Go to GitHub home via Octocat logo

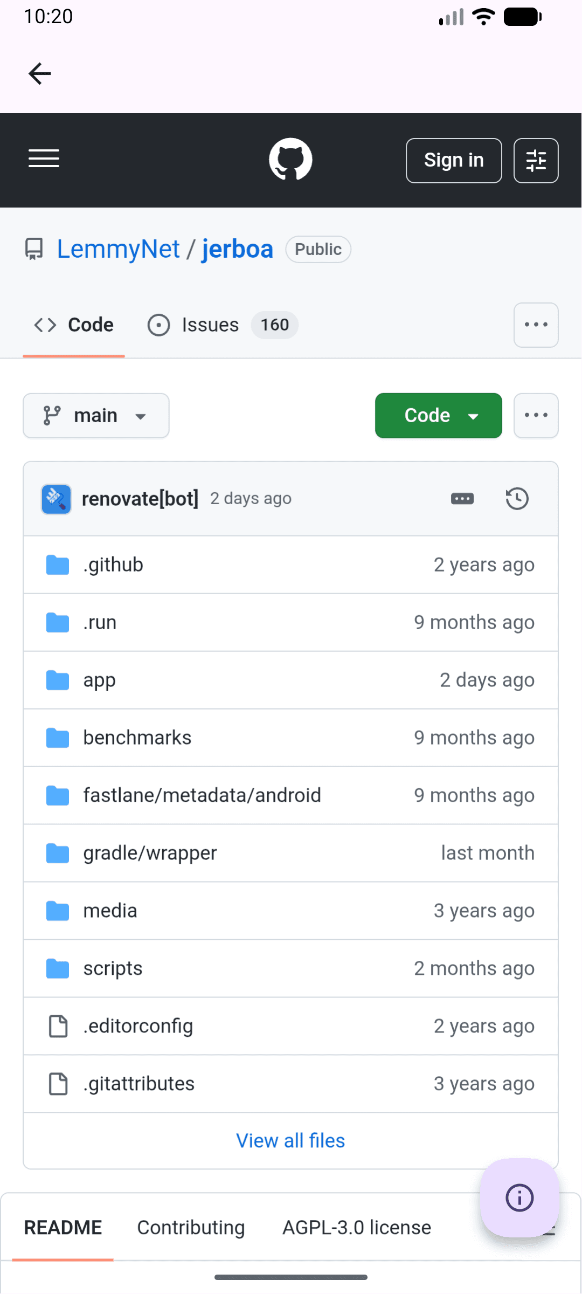290,160
